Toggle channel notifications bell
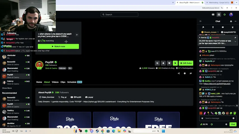Screen dimensions: 239x134 point(163,63)
